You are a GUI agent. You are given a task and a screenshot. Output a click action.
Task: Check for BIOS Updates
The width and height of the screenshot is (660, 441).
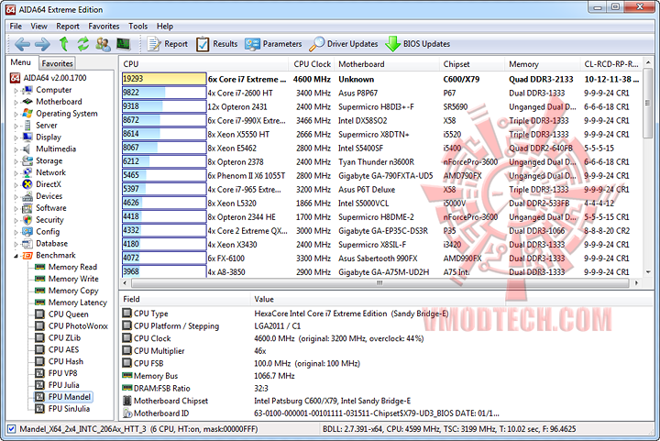[418, 44]
